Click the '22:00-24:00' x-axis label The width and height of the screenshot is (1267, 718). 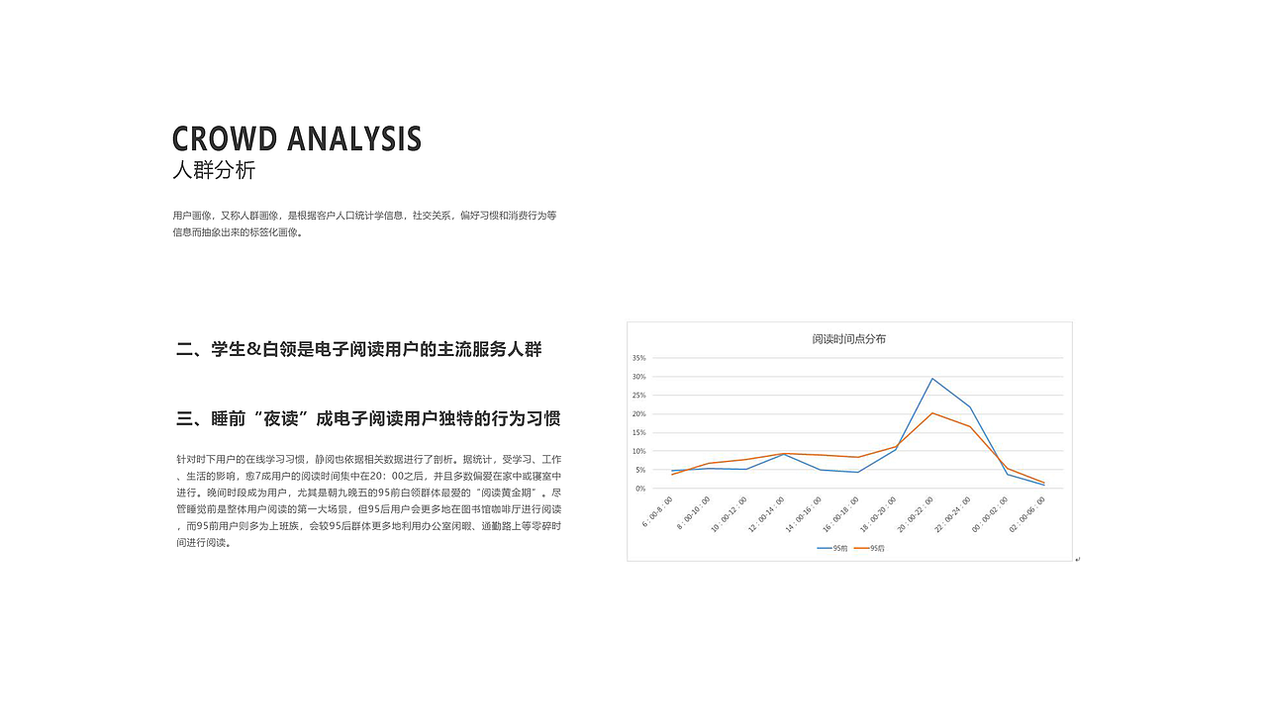[x=951, y=514]
